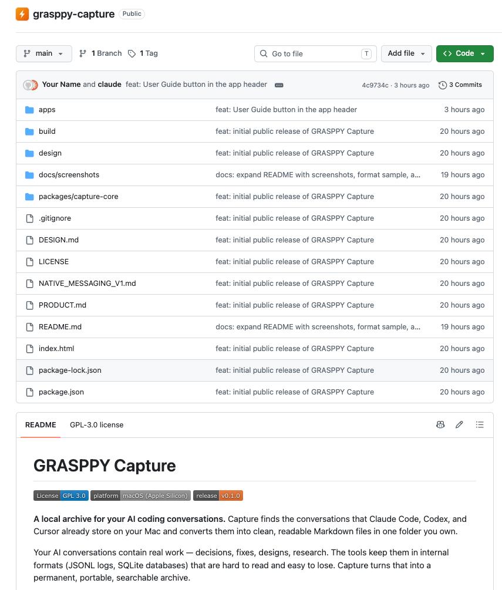Click the folder icon for apps
Viewport: 502px width, 590px height.
pyautogui.click(x=29, y=110)
